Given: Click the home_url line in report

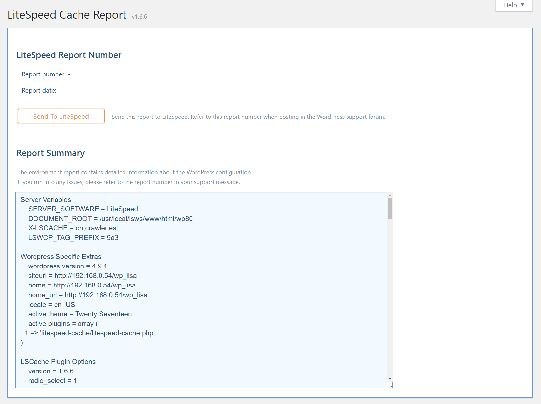Looking at the screenshot, I should point(88,295).
